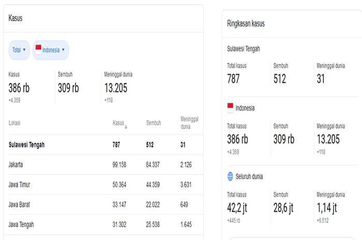Click the Lokasi column header

[14, 123]
